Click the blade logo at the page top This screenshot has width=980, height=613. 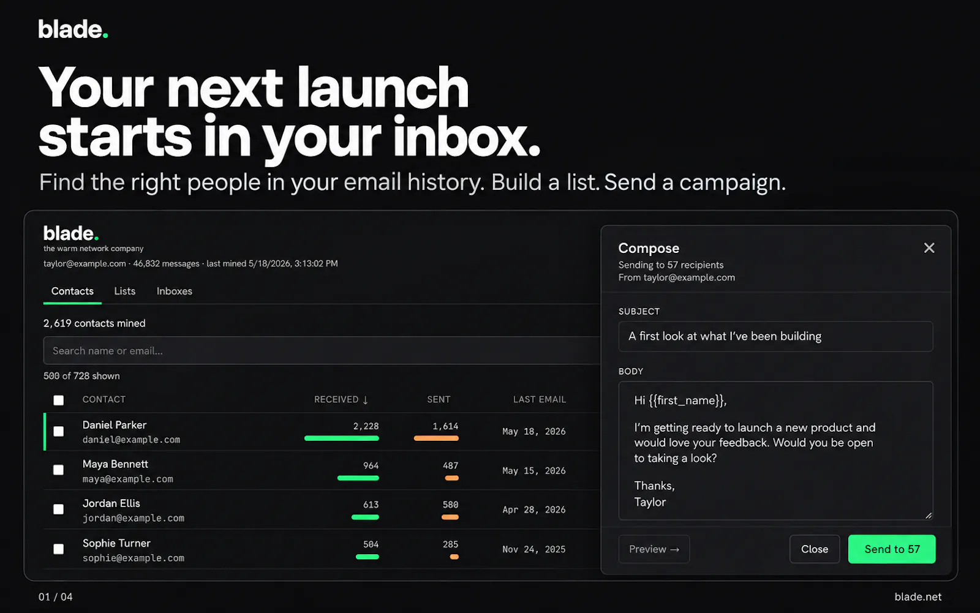click(73, 29)
